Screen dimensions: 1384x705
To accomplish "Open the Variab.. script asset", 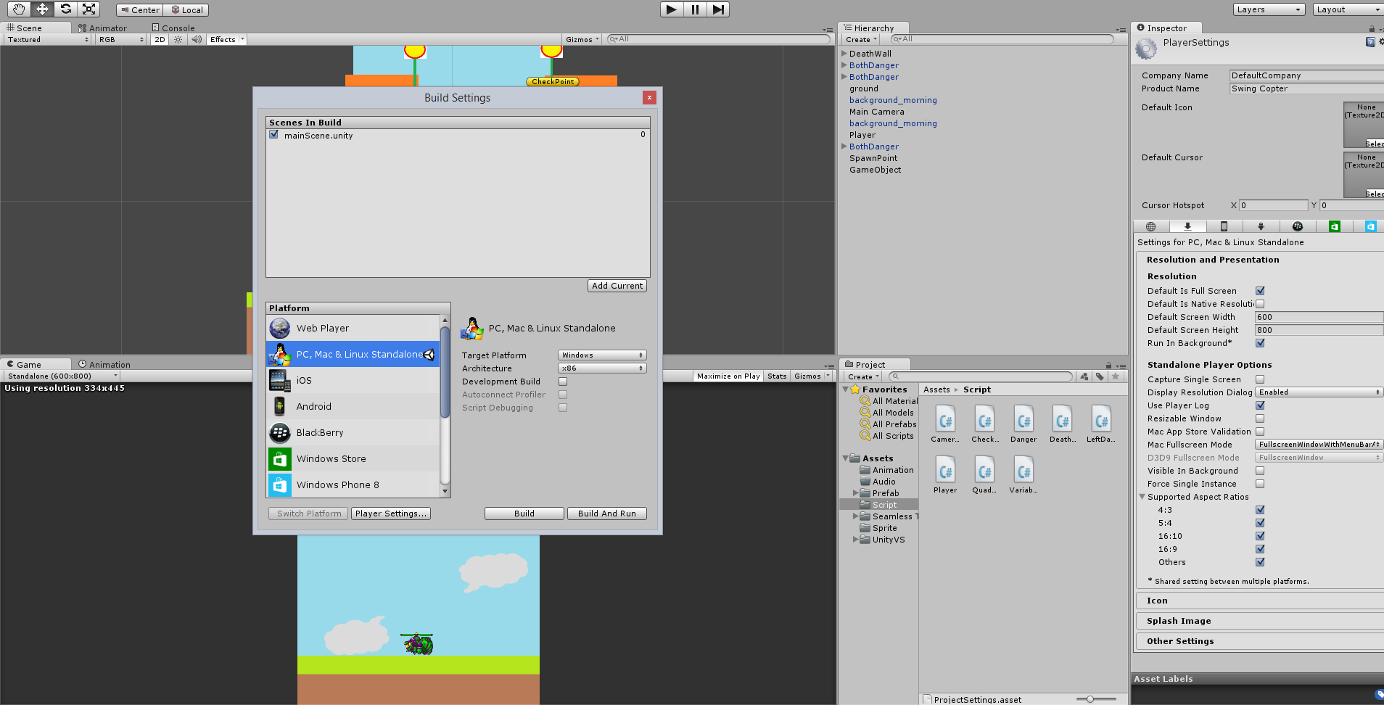I will click(x=1023, y=475).
